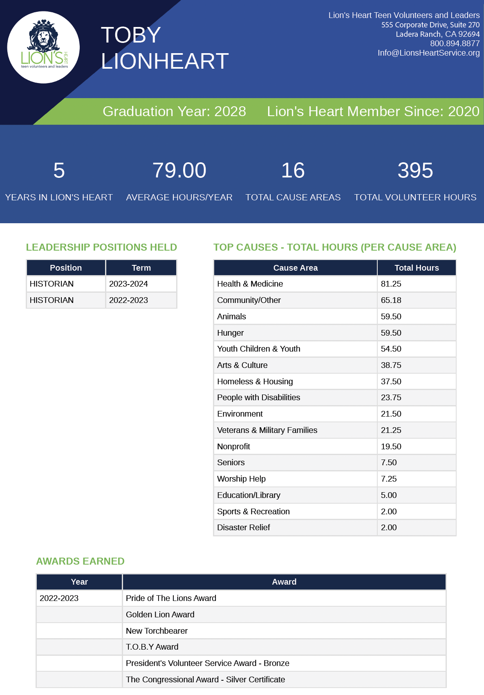Viewport: 484px width, 695px height.
Task: Click the LEADERSHIP POSITIONS HELD heading
Action: pos(101,247)
